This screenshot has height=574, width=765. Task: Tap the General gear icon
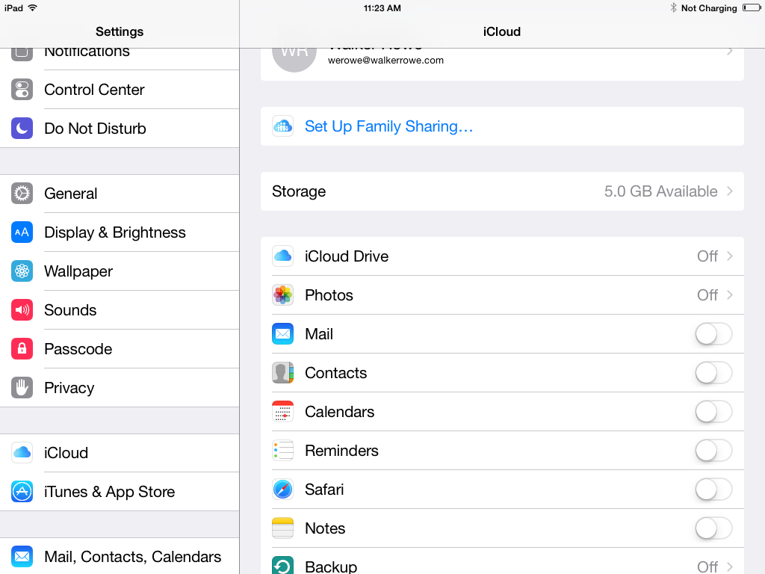22,194
